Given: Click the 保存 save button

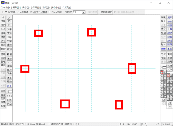Looking at the screenshot, I should [x=163, y=29].
